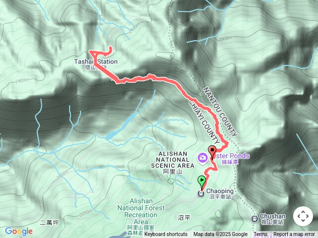Screen dimensions: 318x238
Task: Click the Chushan station train icon
Action: 254,219
